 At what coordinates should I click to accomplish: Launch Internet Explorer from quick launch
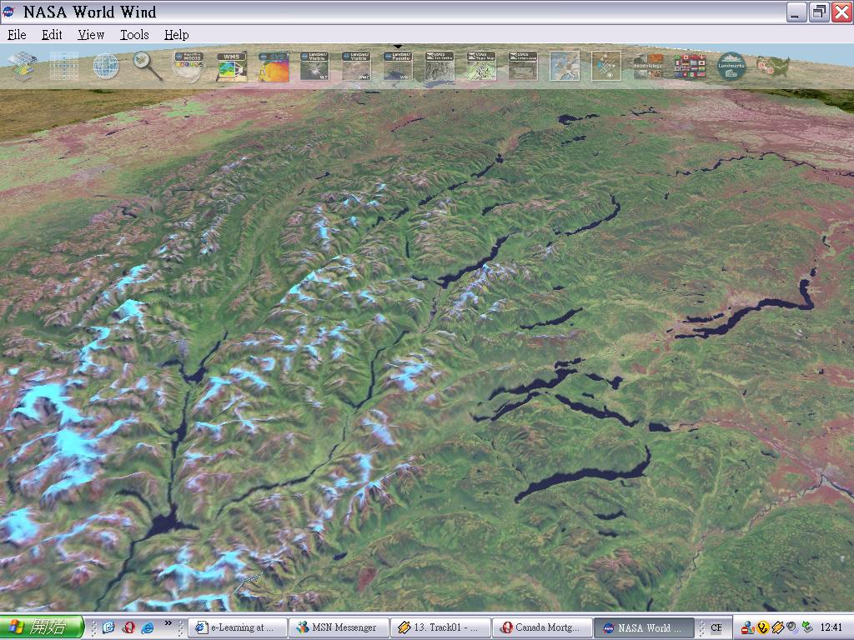click(148, 627)
